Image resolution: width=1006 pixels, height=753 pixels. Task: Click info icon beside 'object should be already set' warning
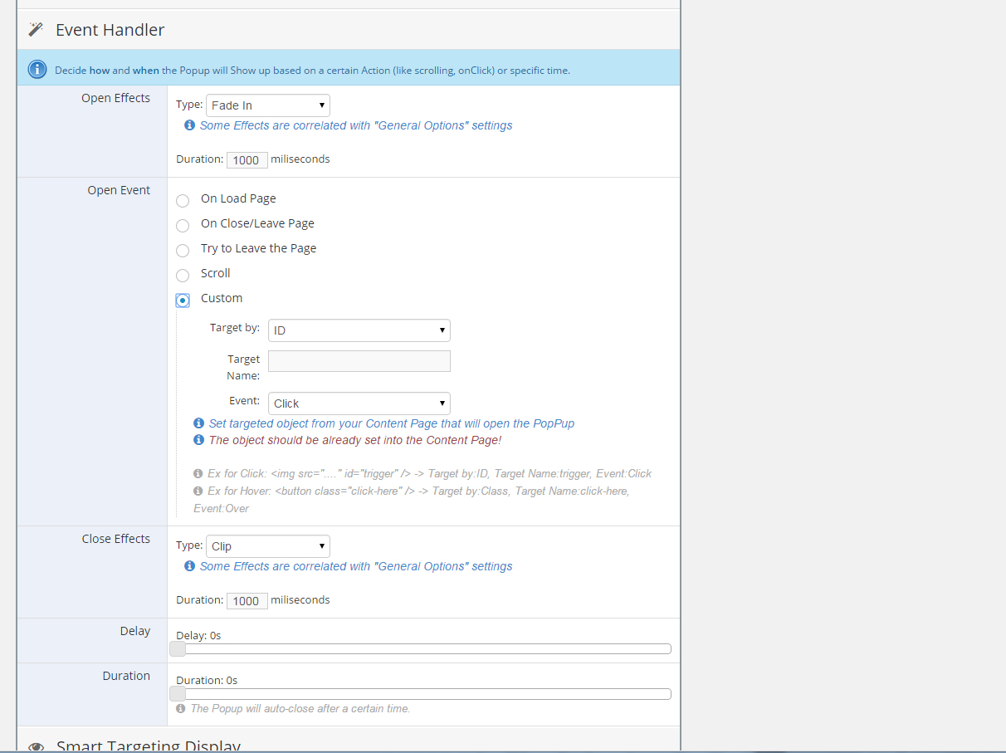click(x=199, y=440)
